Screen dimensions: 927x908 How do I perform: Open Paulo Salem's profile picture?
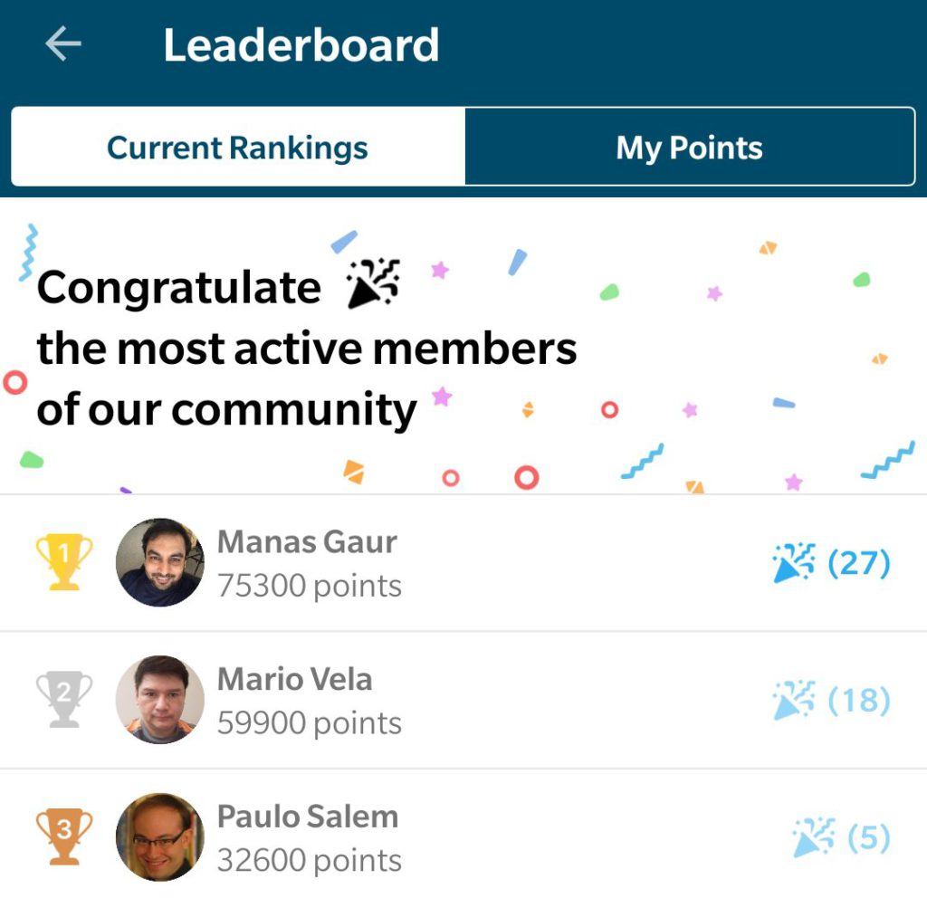[x=159, y=836]
